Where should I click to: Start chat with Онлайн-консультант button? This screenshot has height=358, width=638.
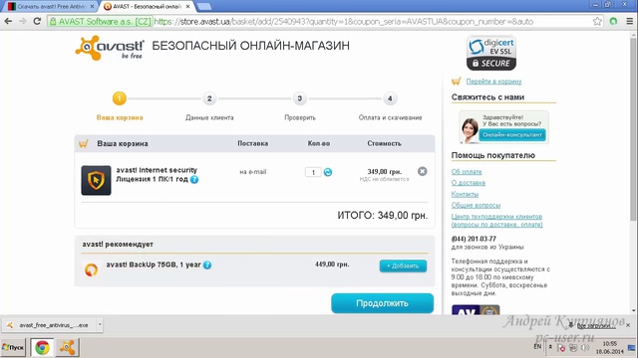[x=512, y=135]
